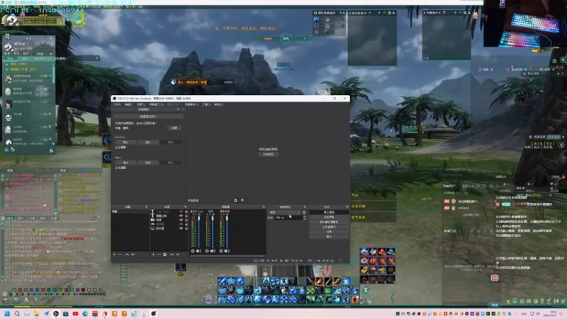
Task: Select the only scene in the scenes list
Action: (x=130, y=211)
